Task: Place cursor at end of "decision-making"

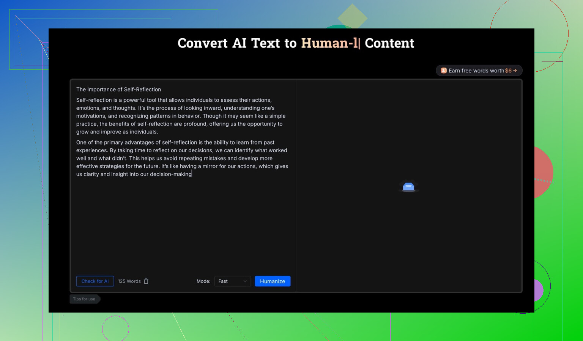Action: click(192, 174)
